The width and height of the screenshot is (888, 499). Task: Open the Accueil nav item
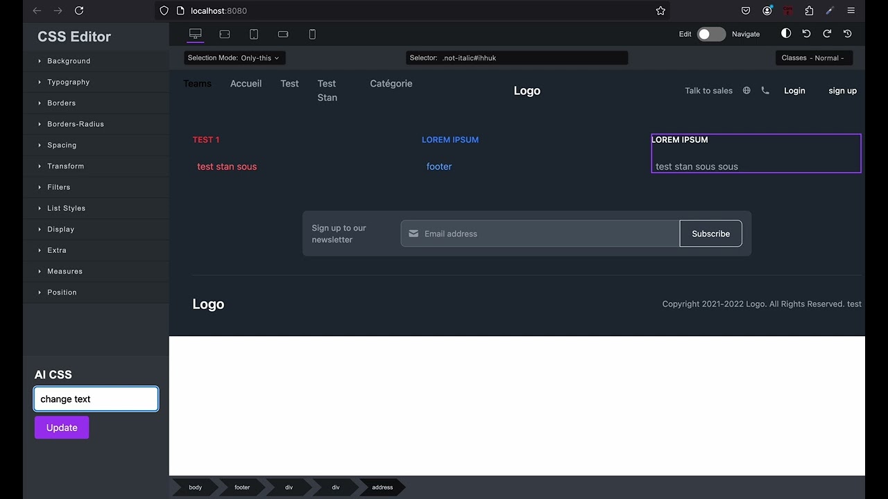(246, 83)
